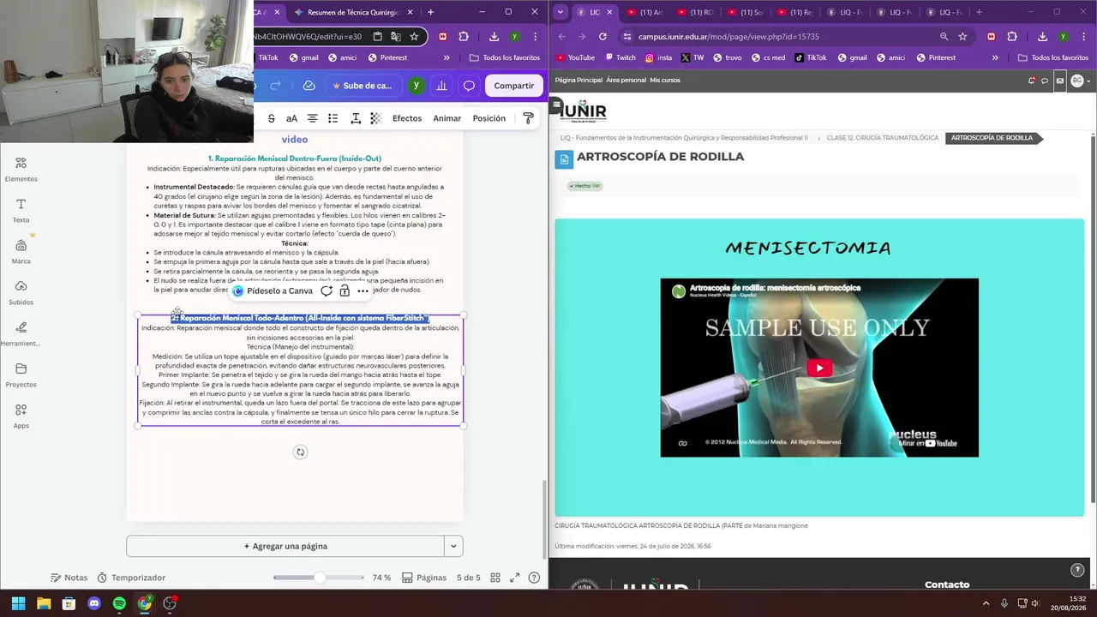Click the cloud save status icon
Viewport: 1097px width, 617px height.
[309, 86]
